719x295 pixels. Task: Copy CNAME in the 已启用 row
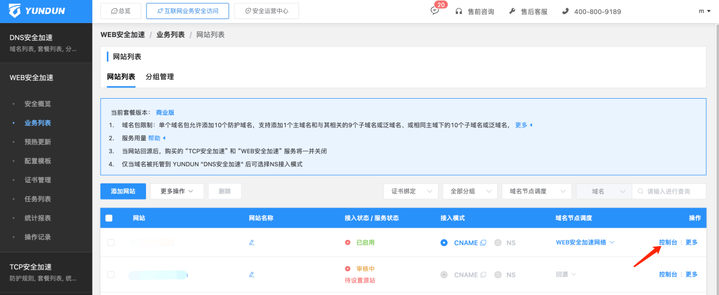coord(483,243)
